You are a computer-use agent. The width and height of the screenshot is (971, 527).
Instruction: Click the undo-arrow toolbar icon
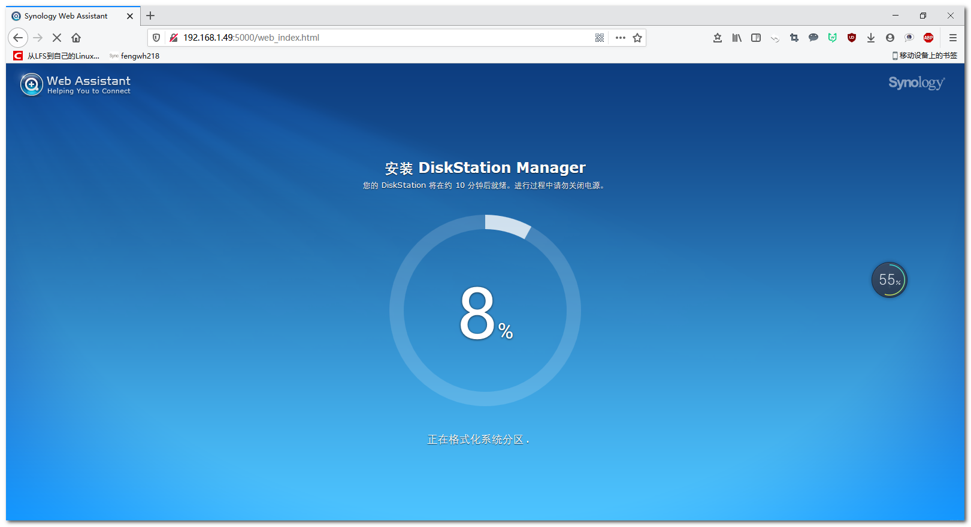click(x=775, y=38)
